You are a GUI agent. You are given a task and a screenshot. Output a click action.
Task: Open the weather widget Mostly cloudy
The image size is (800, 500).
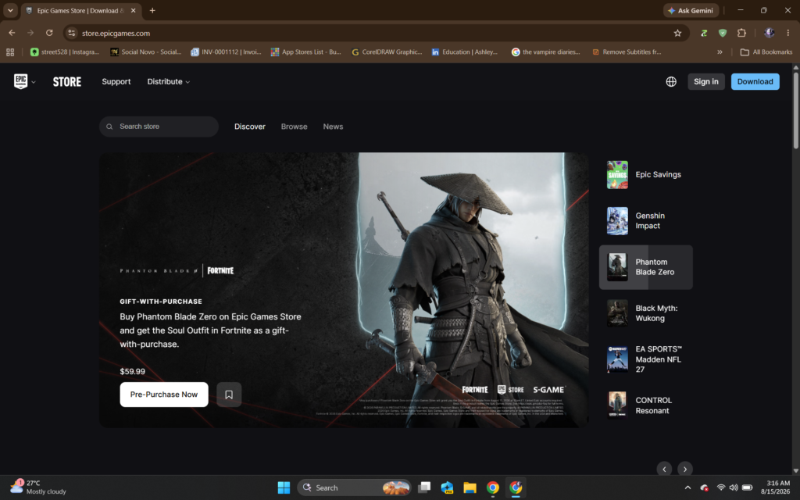pyautogui.click(x=38, y=487)
